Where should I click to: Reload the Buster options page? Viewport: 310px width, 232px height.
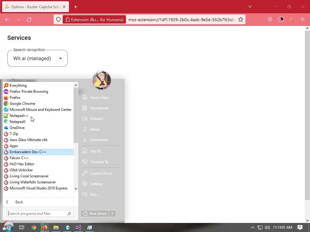click(x=29, y=20)
